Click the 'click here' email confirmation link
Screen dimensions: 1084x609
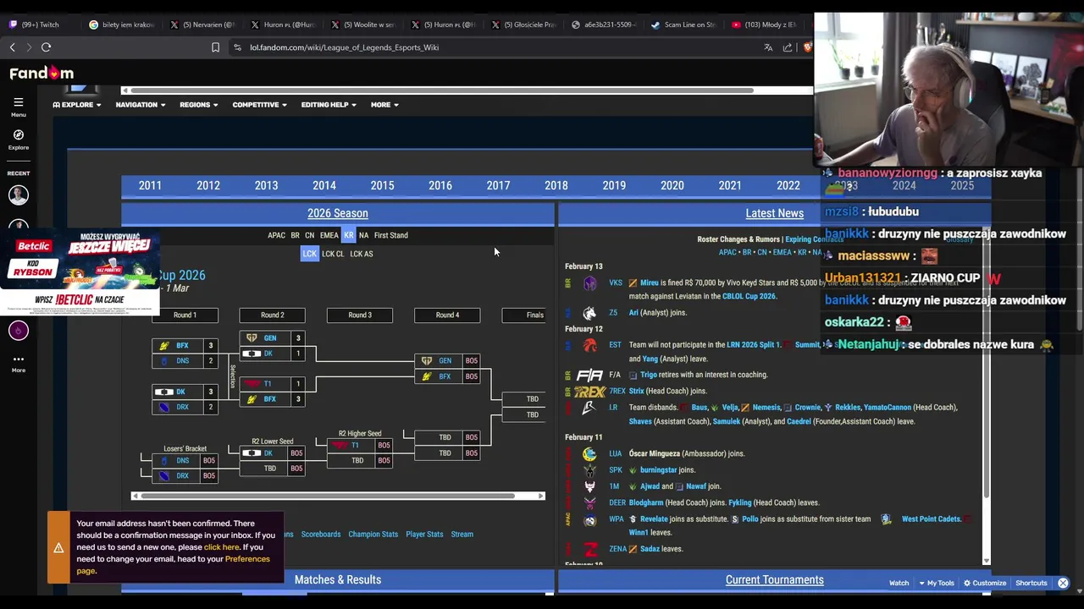click(x=222, y=547)
